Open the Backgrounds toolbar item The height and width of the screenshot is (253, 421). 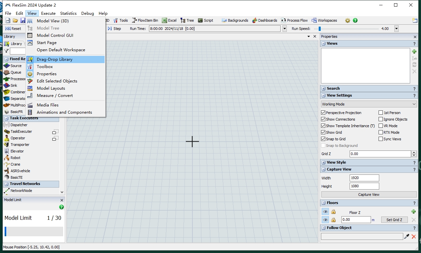(235, 20)
